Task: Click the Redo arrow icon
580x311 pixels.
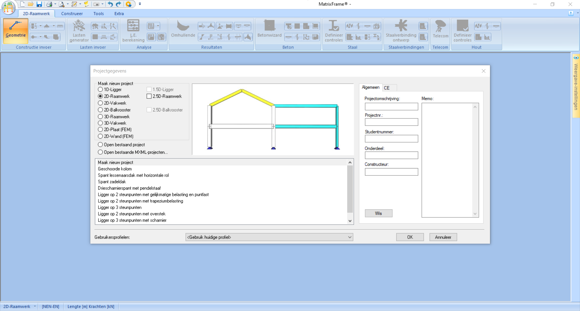Action: [x=119, y=4]
